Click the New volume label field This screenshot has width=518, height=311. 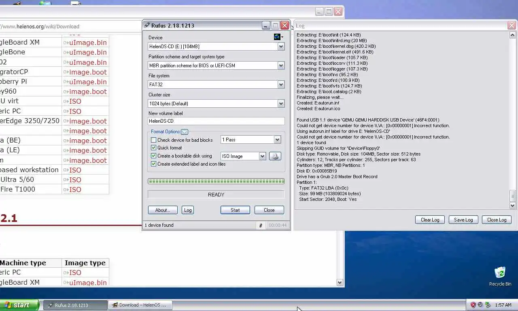point(216,121)
